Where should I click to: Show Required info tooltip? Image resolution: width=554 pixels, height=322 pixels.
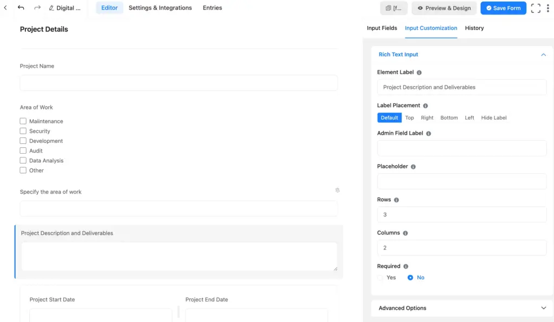coord(406,266)
